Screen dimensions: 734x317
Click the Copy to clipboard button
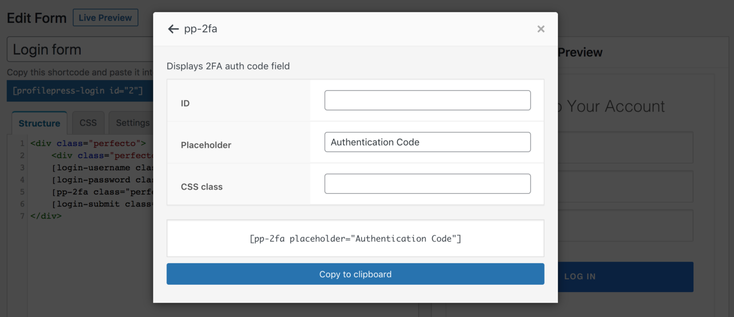(x=355, y=274)
